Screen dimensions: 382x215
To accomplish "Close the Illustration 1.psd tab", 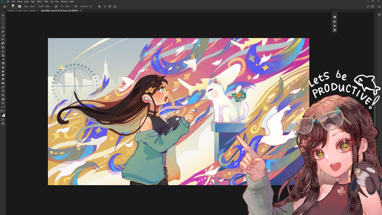I will click(x=81, y=10).
